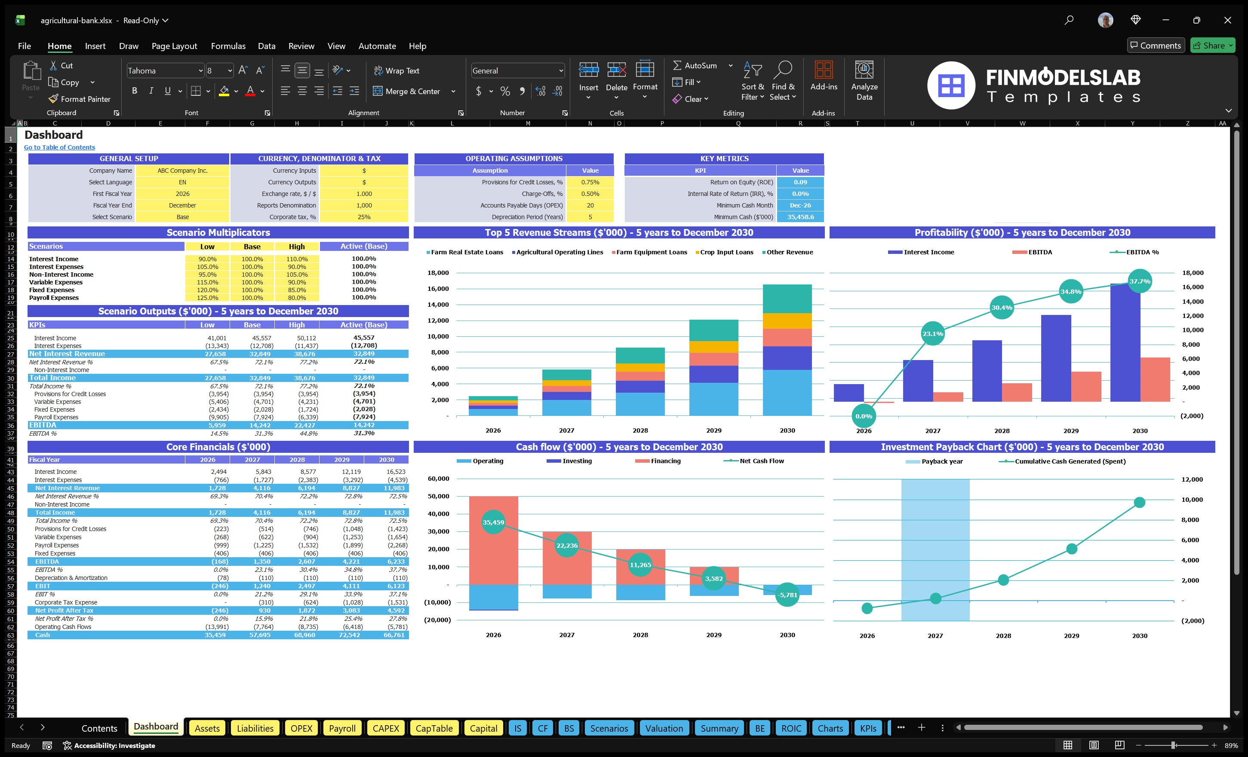Image resolution: width=1248 pixels, height=757 pixels.
Task: Select the Format Painter tool
Action: point(80,99)
